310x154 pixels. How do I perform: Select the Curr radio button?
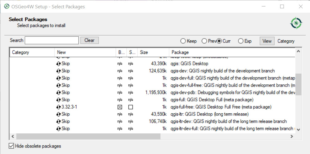coord(219,41)
